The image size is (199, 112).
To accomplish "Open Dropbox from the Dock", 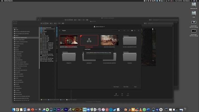I will [x=157, y=110].
